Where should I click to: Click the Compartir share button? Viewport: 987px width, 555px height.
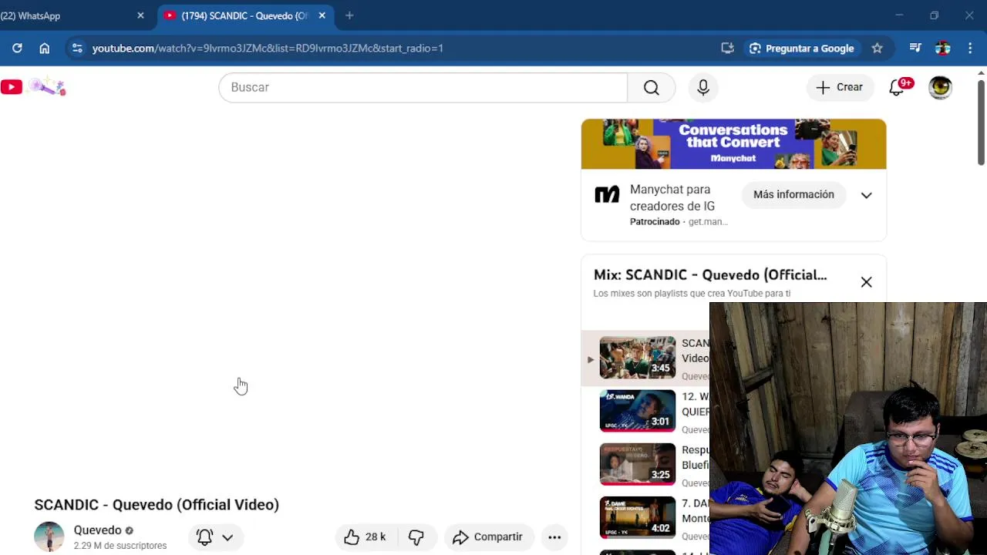[488, 537]
